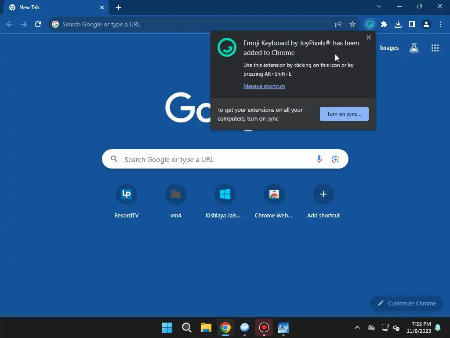Expand the tab search chevron
This screenshot has height=338, width=450.
pos(379,6)
